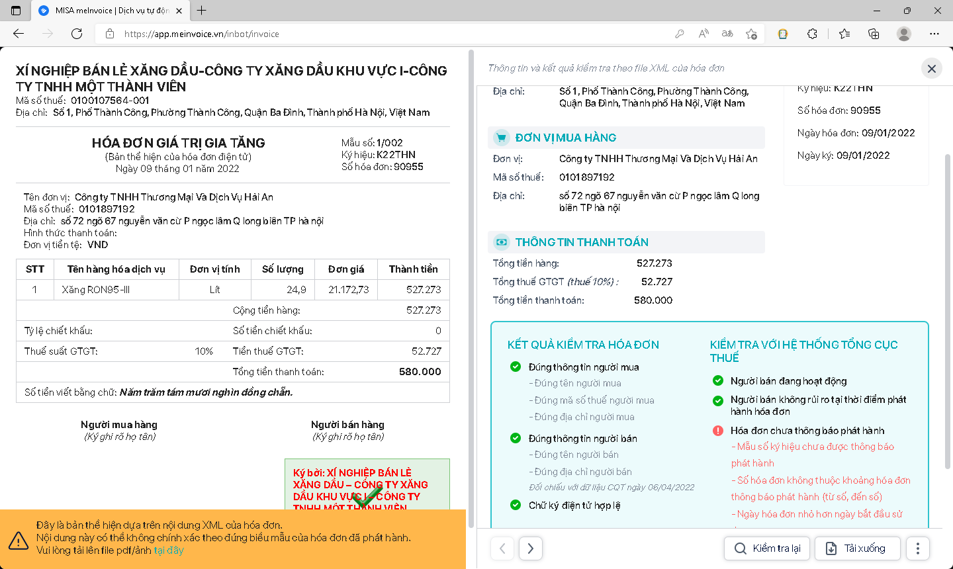Click the KẾT QUẢ KIỂM TRA HÓA ĐƠN heading
This screenshot has width=953, height=569.
[583, 345]
